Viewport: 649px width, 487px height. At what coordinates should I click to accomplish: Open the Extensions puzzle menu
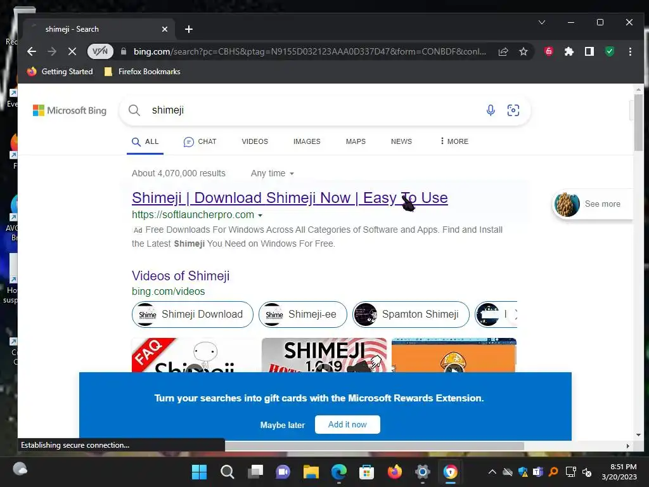tap(569, 51)
